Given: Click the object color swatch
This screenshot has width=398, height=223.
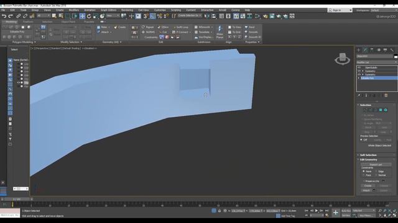Looking at the screenshot, I should click(396, 56).
